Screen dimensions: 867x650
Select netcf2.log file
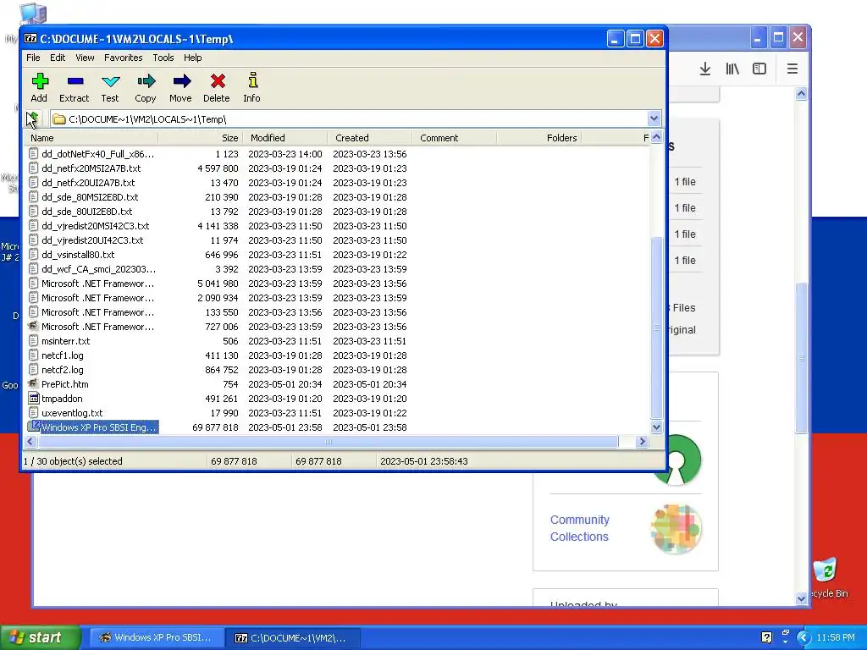[x=63, y=369]
